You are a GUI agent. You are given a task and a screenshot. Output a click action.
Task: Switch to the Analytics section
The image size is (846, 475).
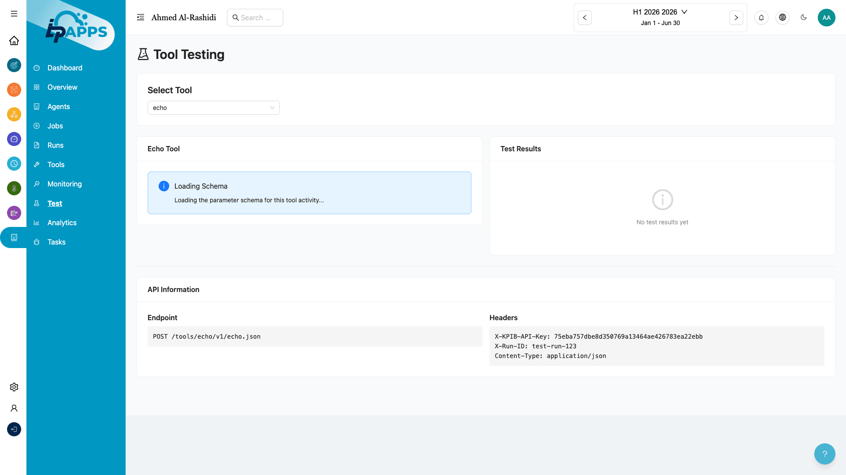[62, 223]
